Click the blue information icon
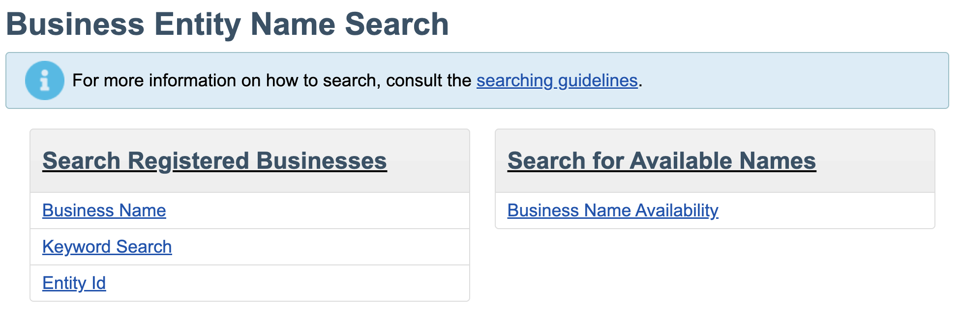 [45, 80]
